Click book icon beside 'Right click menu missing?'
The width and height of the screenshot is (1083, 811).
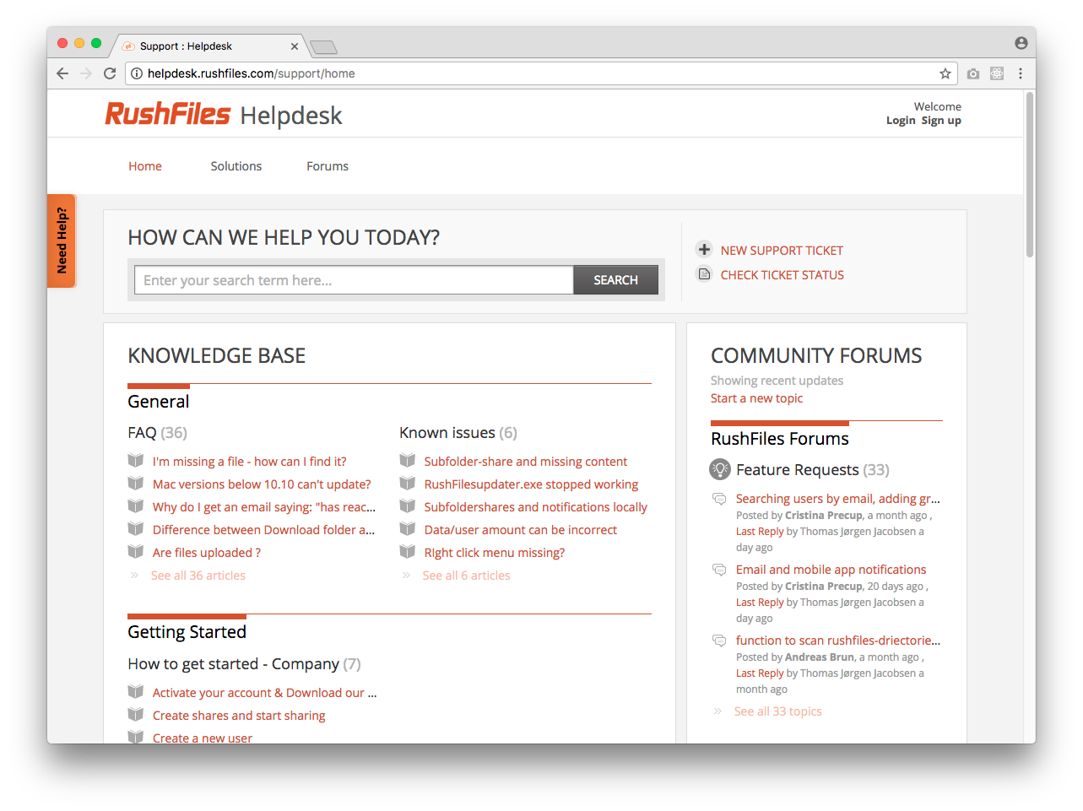[x=408, y=552]
